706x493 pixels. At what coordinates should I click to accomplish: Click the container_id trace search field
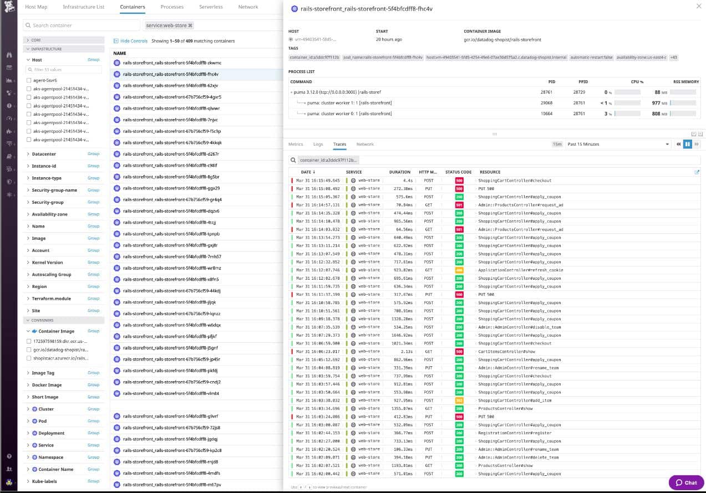495,160
